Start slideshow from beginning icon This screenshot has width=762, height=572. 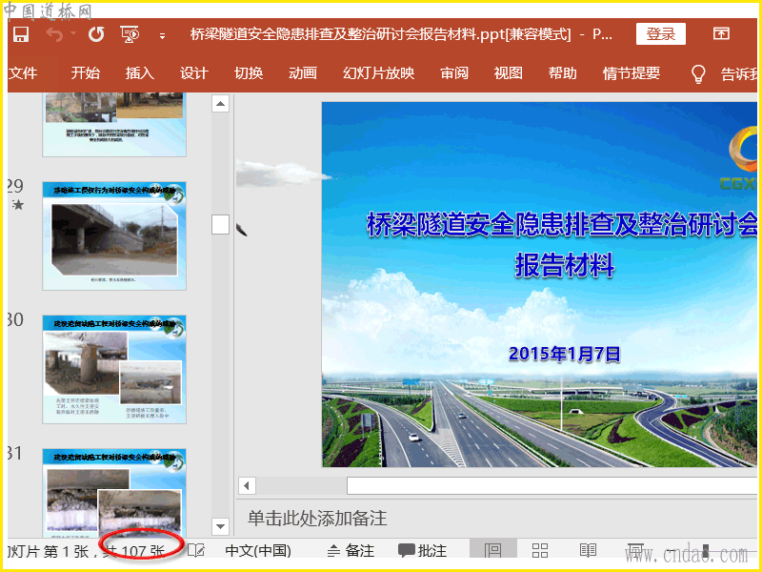pos(130,34)
